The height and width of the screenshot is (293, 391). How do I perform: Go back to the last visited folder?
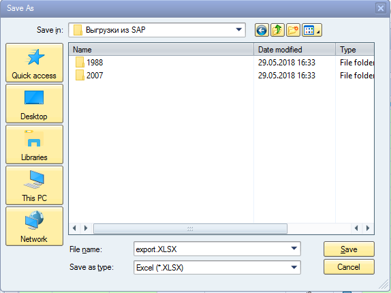tap(262, 31)
